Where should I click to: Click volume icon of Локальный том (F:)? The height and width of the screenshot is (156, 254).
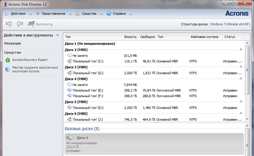coord(70,96)
